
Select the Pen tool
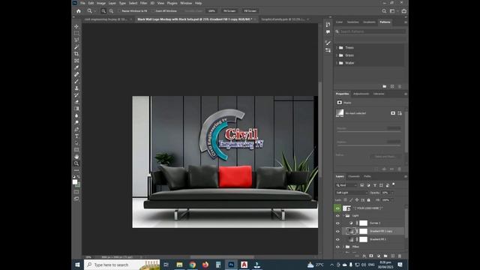tap(76, 129)
